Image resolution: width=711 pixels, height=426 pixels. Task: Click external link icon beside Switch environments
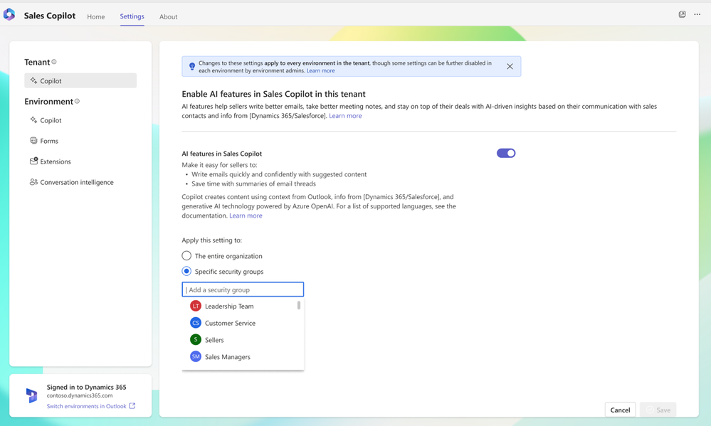[x=132, y=405]
